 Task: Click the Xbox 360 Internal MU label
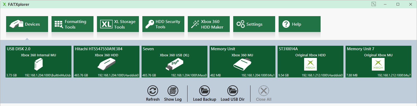(x=39, y=55)
